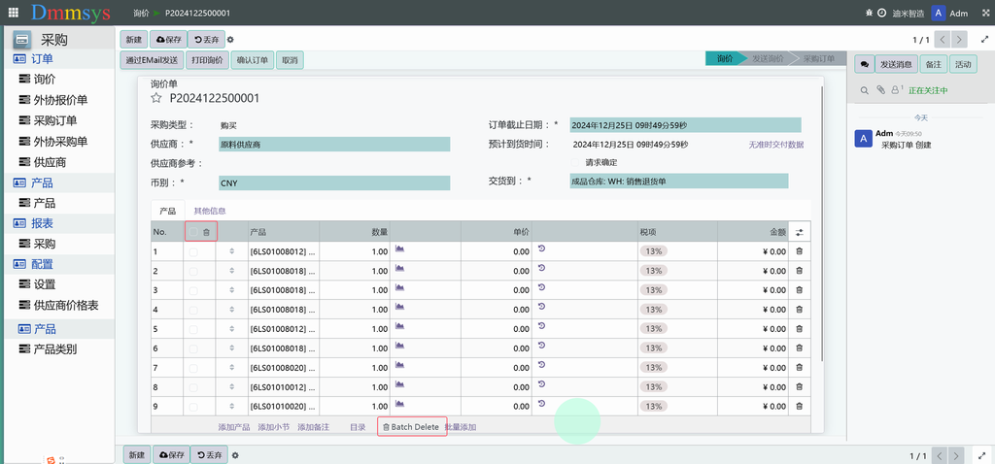Click the chat bubbles icon button
The height and width of the screenshot is (464, 995).
click(864, 64)
